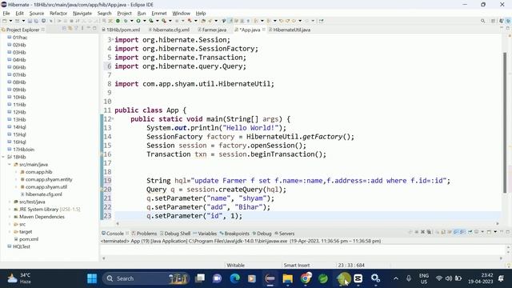The image size is (512, 288).
Task: Open the File menu
Action: [6, 14]
